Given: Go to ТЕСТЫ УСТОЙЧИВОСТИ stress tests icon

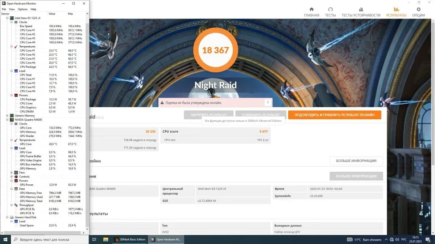Looking at the screenshot, I should [361, 10].
